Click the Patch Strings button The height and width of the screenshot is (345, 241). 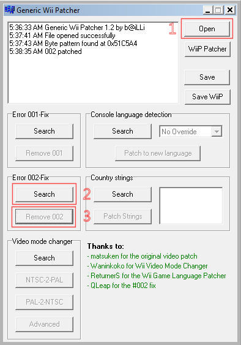coord(122,216)
